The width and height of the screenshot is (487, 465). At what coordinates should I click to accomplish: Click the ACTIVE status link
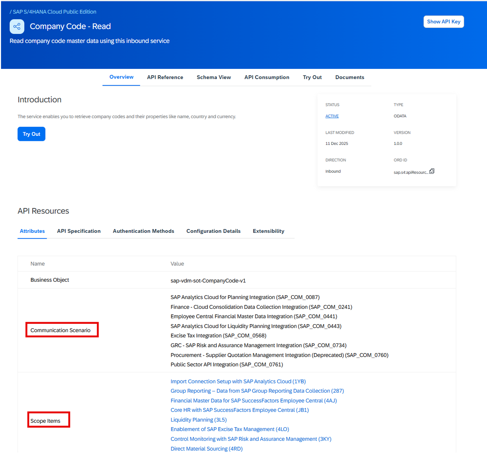point(332,116)
